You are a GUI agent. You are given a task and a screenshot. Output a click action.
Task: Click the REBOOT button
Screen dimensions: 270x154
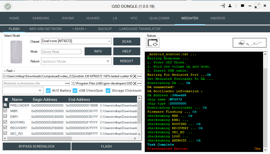click(127, 61)
